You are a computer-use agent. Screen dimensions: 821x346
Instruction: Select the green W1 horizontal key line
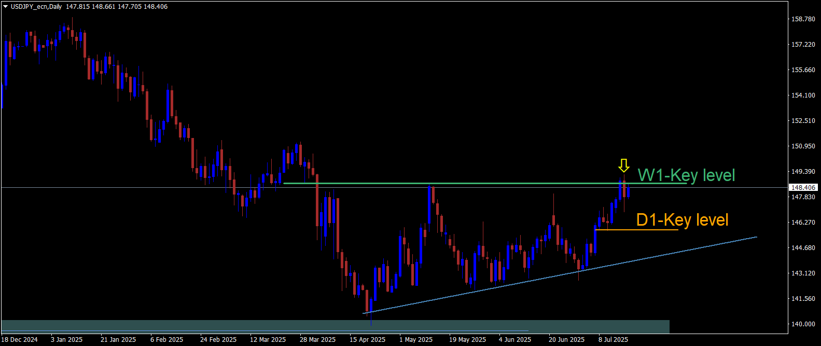[x=485, y=183]
